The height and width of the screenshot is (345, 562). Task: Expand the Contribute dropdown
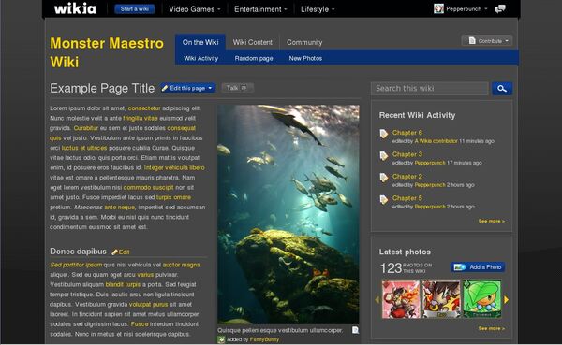pos(487,41)
